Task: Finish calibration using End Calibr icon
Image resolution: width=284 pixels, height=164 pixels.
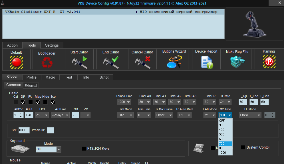Action: pos(110,62)
